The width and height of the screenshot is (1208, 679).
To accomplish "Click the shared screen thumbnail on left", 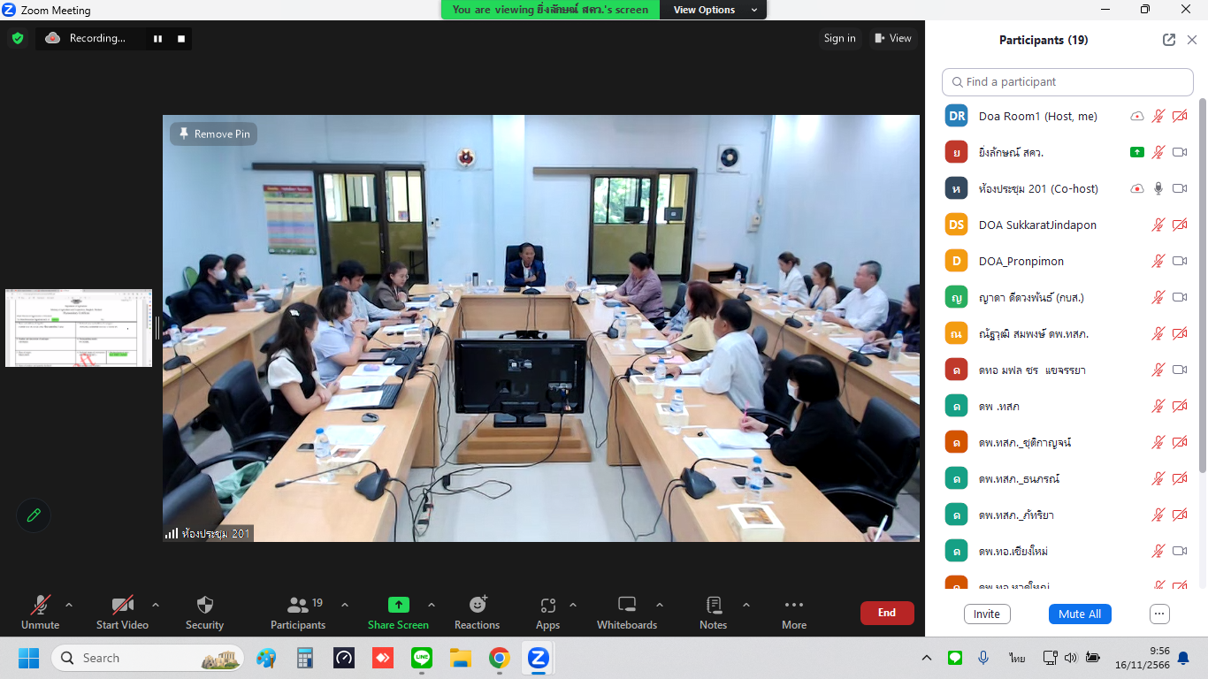I will point(79,328).
